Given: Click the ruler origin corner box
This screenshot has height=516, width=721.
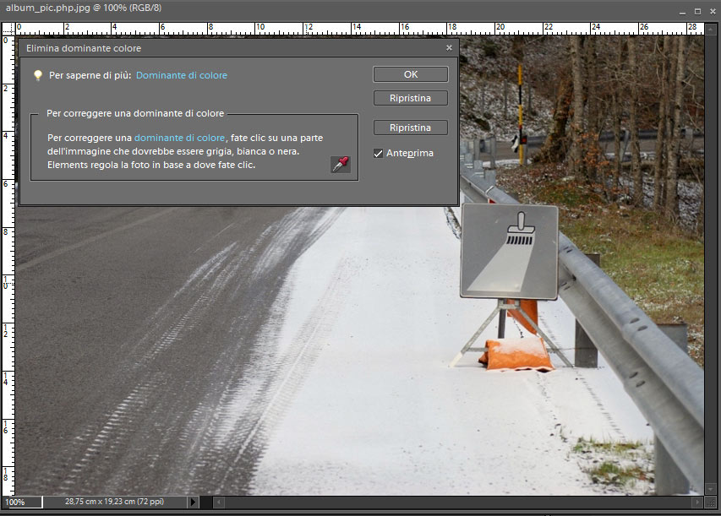Looking at the screenshot, I should pos(6,27).
